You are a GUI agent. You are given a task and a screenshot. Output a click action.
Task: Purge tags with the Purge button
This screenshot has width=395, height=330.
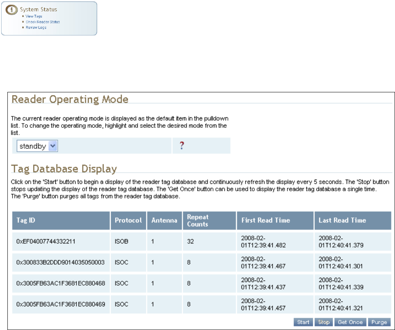click(x=379, y=322)
